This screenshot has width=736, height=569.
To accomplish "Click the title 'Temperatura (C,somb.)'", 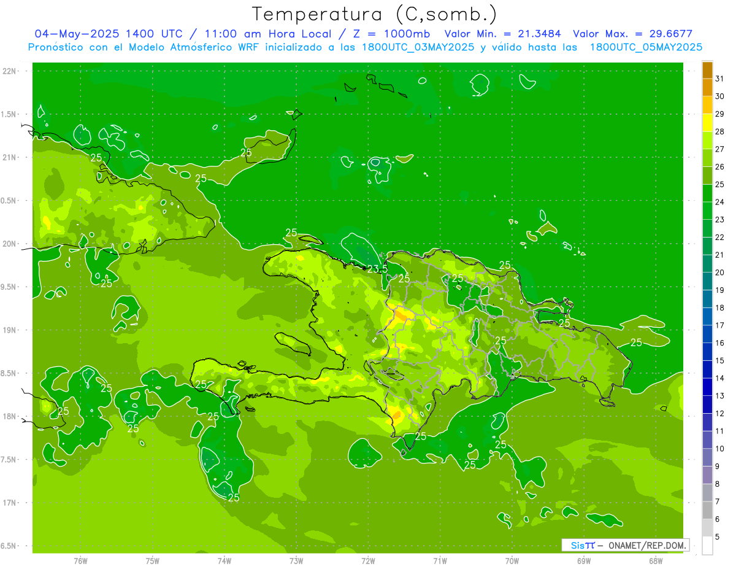I will pos(374,14).
